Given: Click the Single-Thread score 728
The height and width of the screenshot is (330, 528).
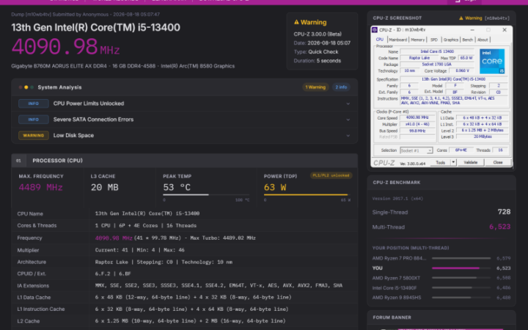Looking at the screenshot, I should tap(504, 212).
